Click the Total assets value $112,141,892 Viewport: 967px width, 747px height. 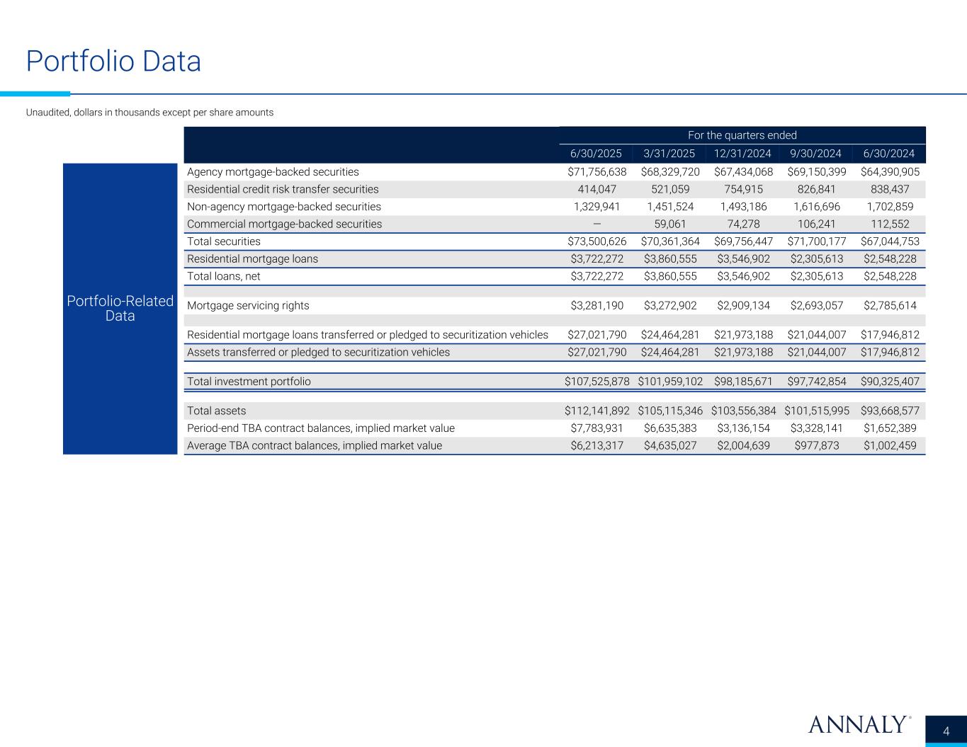tap(596, 411)
